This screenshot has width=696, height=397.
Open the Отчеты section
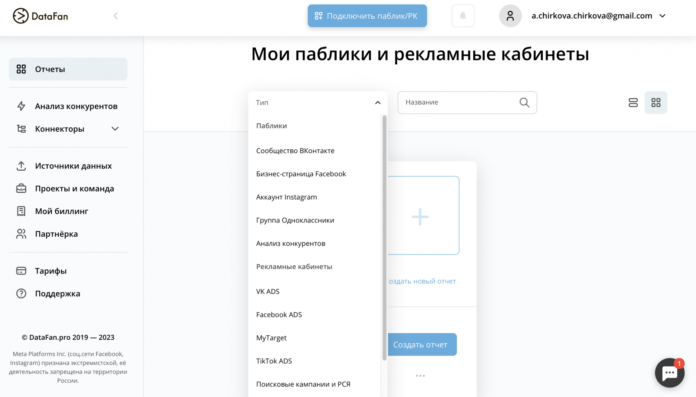68,69
